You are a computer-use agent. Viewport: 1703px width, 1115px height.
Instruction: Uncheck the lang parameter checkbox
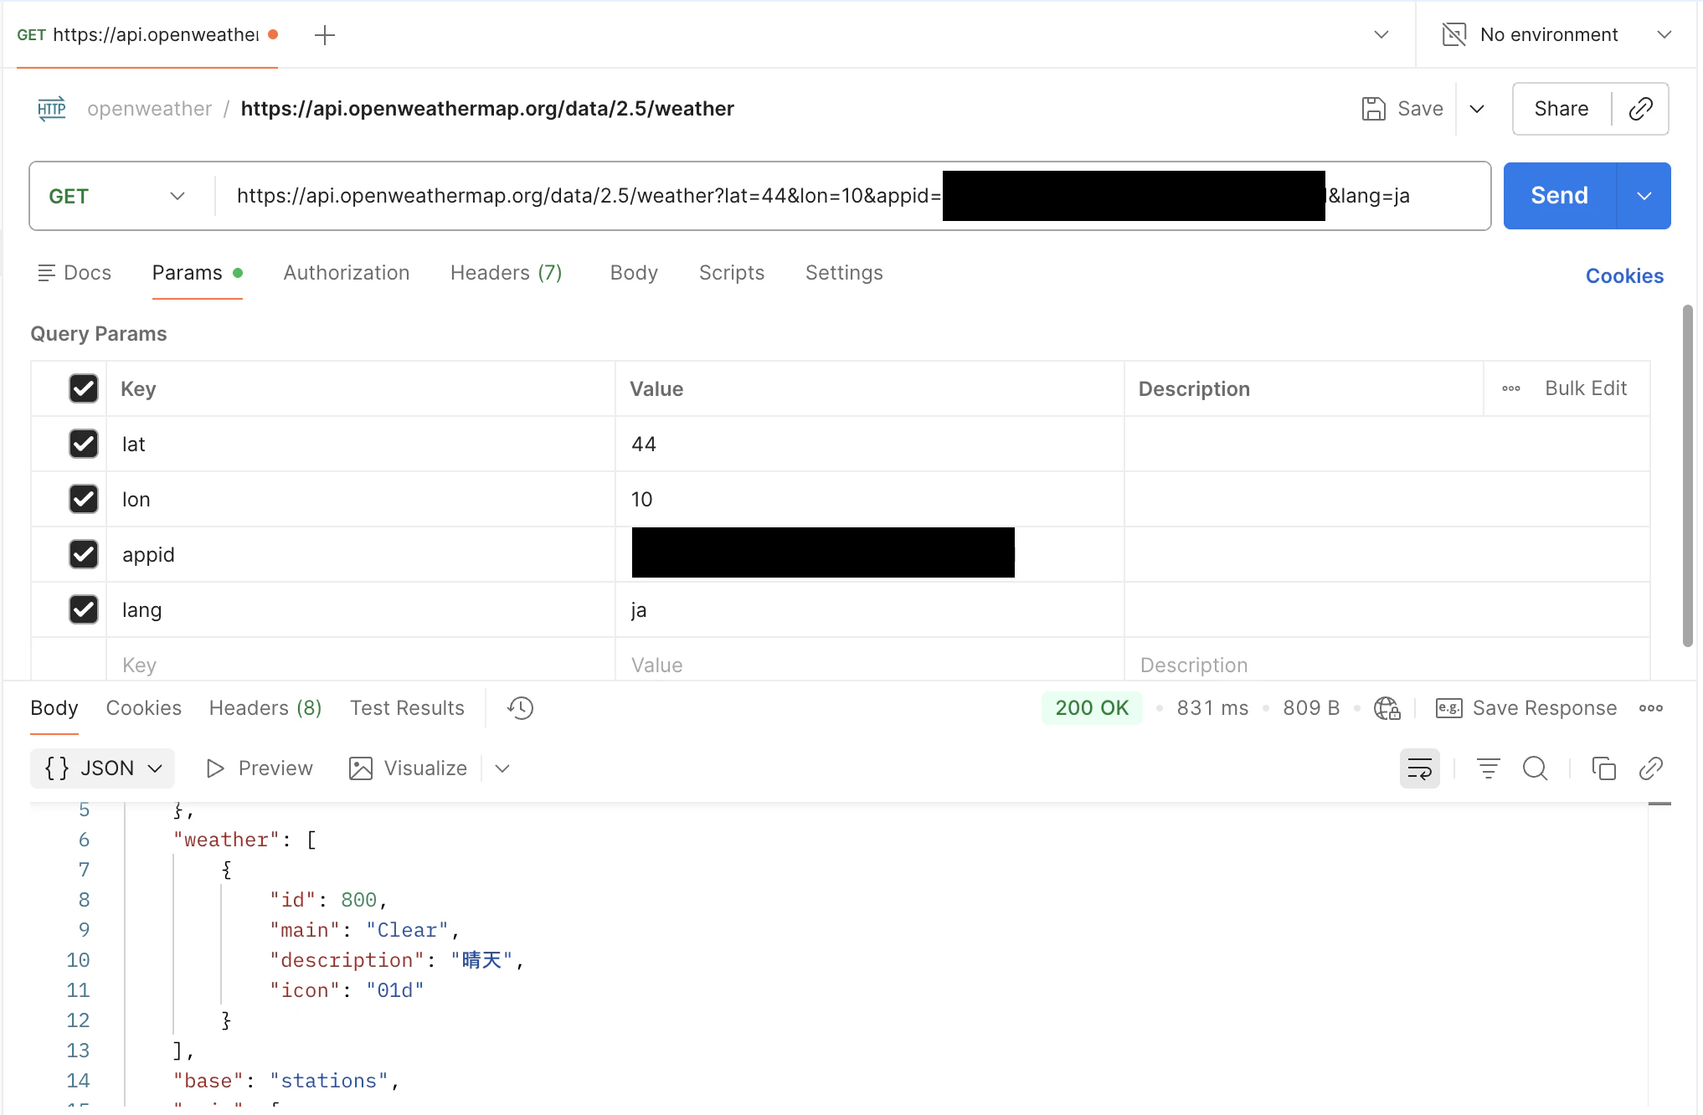(84, 609)
